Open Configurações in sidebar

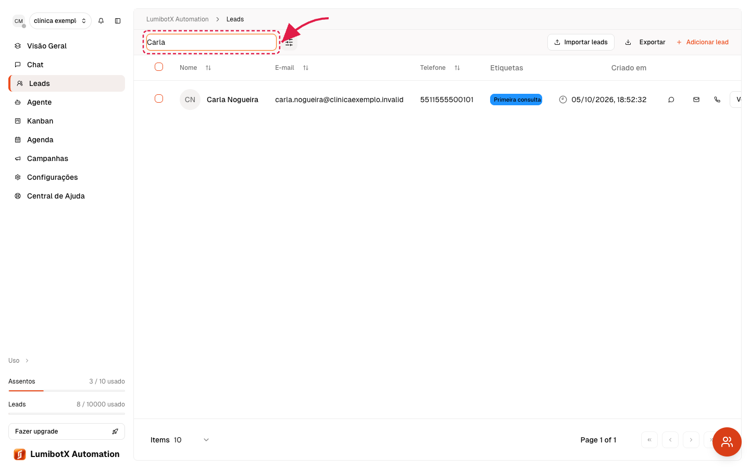pos(67,177)
